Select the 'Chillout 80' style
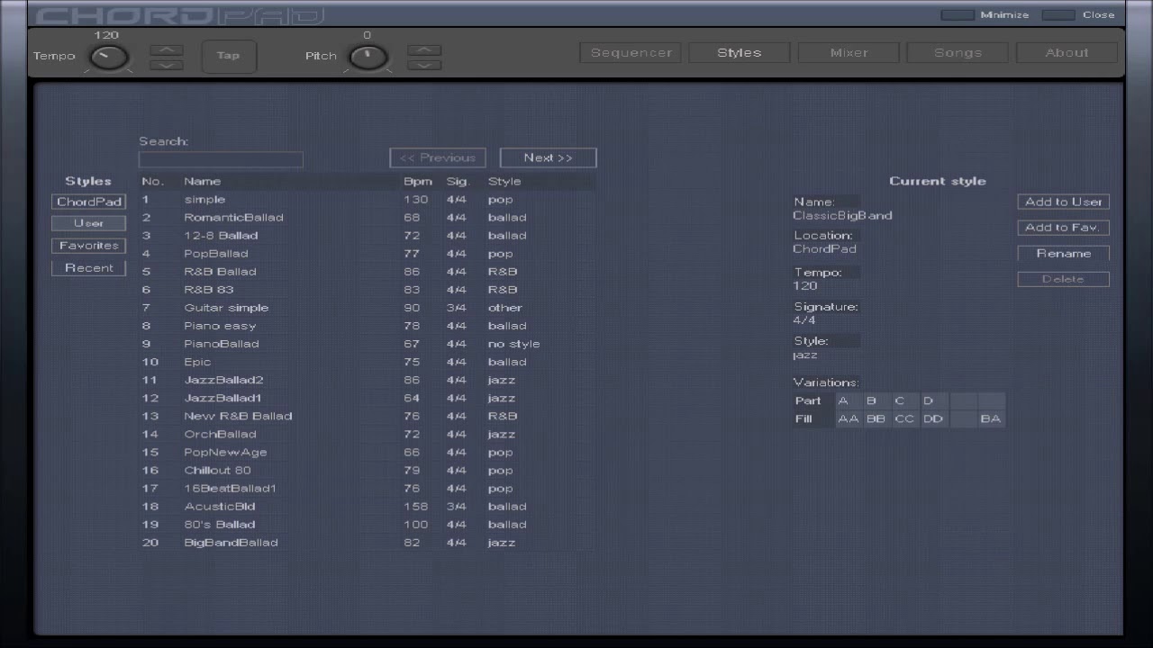Image resolution: width=1153 pixels, height=648 pixels. [x=367, y=470]
